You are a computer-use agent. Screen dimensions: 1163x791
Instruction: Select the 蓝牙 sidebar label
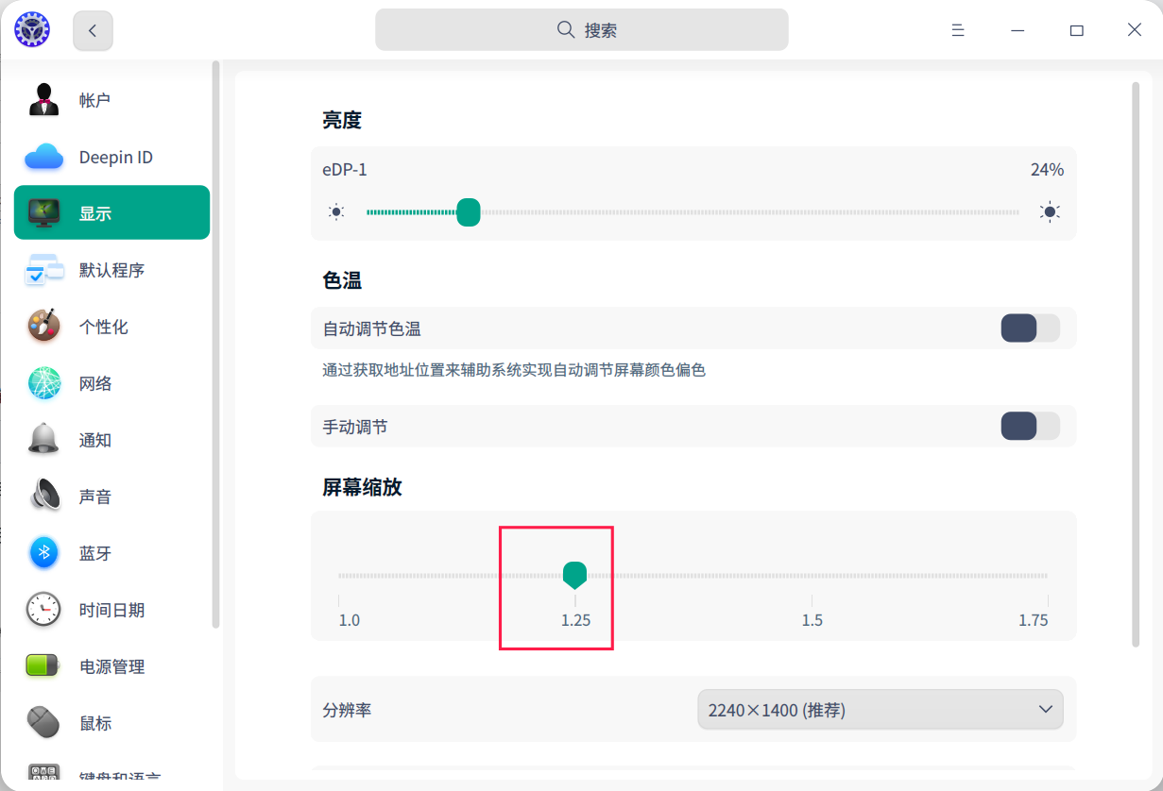(x=95, y=553)
